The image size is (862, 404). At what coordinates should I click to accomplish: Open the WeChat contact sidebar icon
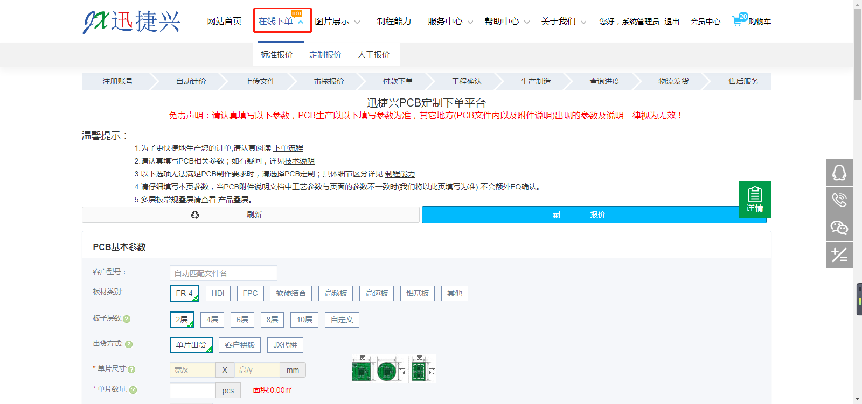[x=839, y=228]
